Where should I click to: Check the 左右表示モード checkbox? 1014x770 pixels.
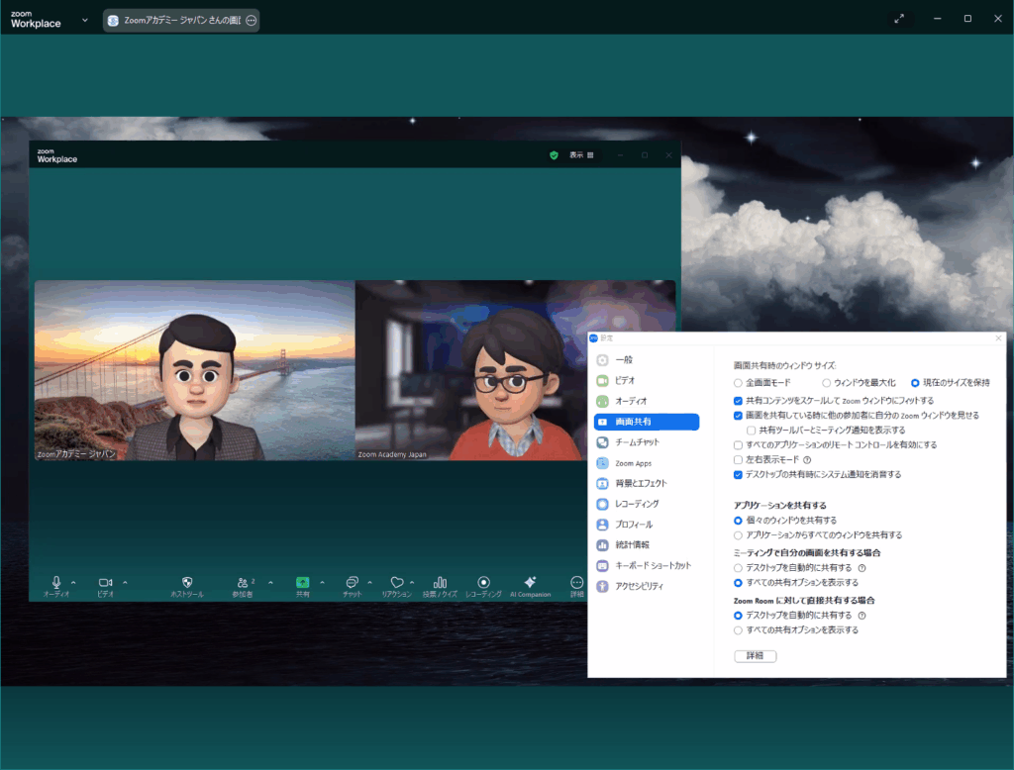click(738, 460)
